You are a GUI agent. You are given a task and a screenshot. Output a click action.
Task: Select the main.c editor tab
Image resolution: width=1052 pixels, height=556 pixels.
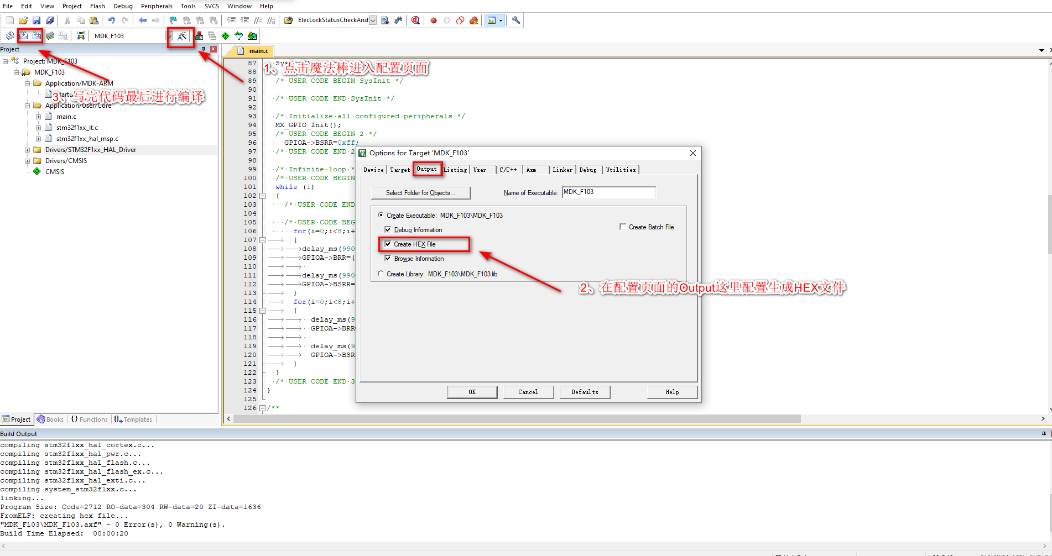tap(253, 51)
